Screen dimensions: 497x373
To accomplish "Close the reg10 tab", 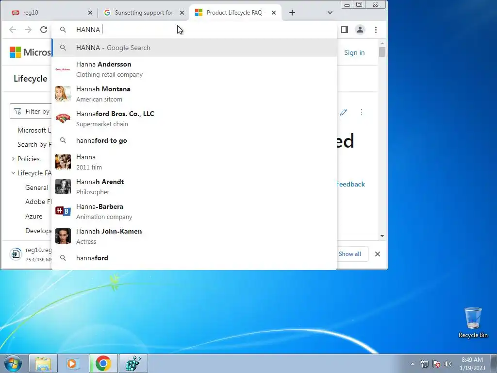I will 90,13.
